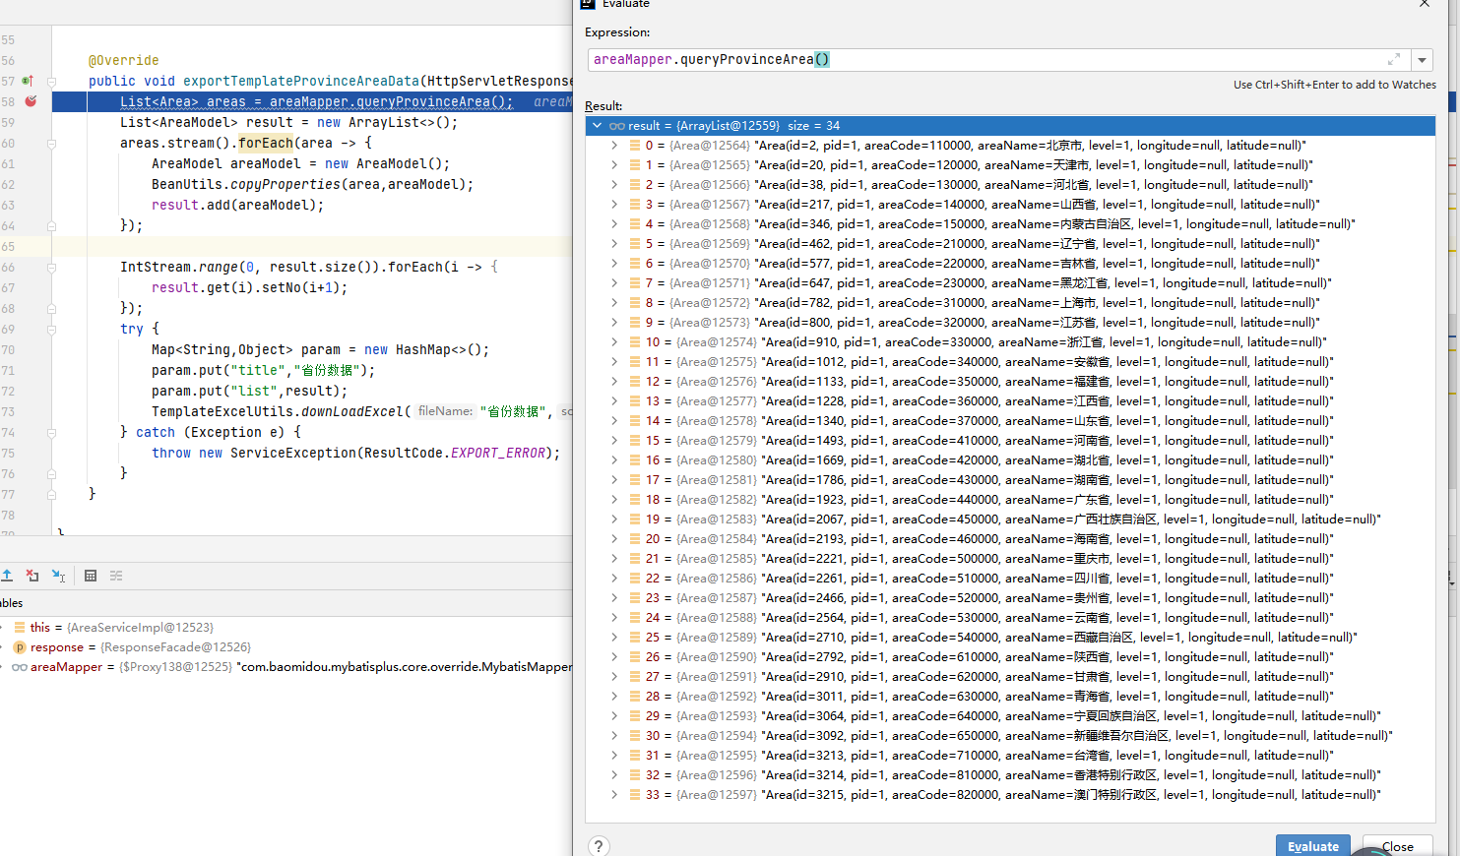Click the Drop Frame icon
The width and height of the screenshot is (1460, 856).
(x=32, y=576)
